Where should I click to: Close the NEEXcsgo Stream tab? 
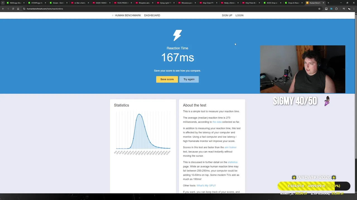coord(24,3)
